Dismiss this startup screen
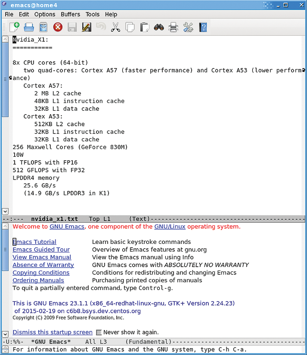This screenshot has width=307, height=355. tap(53, 332)
